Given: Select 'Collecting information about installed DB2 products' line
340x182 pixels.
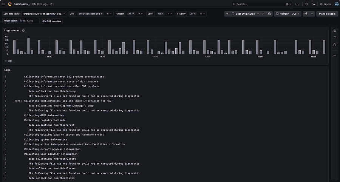Looking at the screenshot, I should (x=62, y=86).
